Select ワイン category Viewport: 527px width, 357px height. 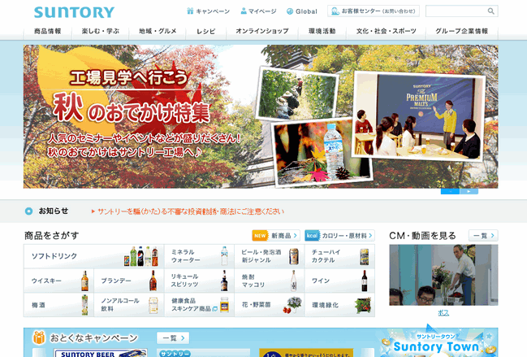(x=339, y=281)
